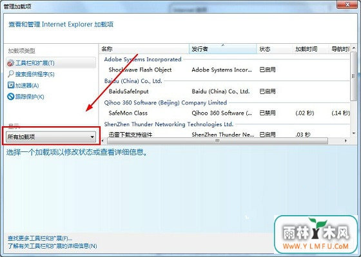Sort by the 名称 column header

[x=144, y=49]
